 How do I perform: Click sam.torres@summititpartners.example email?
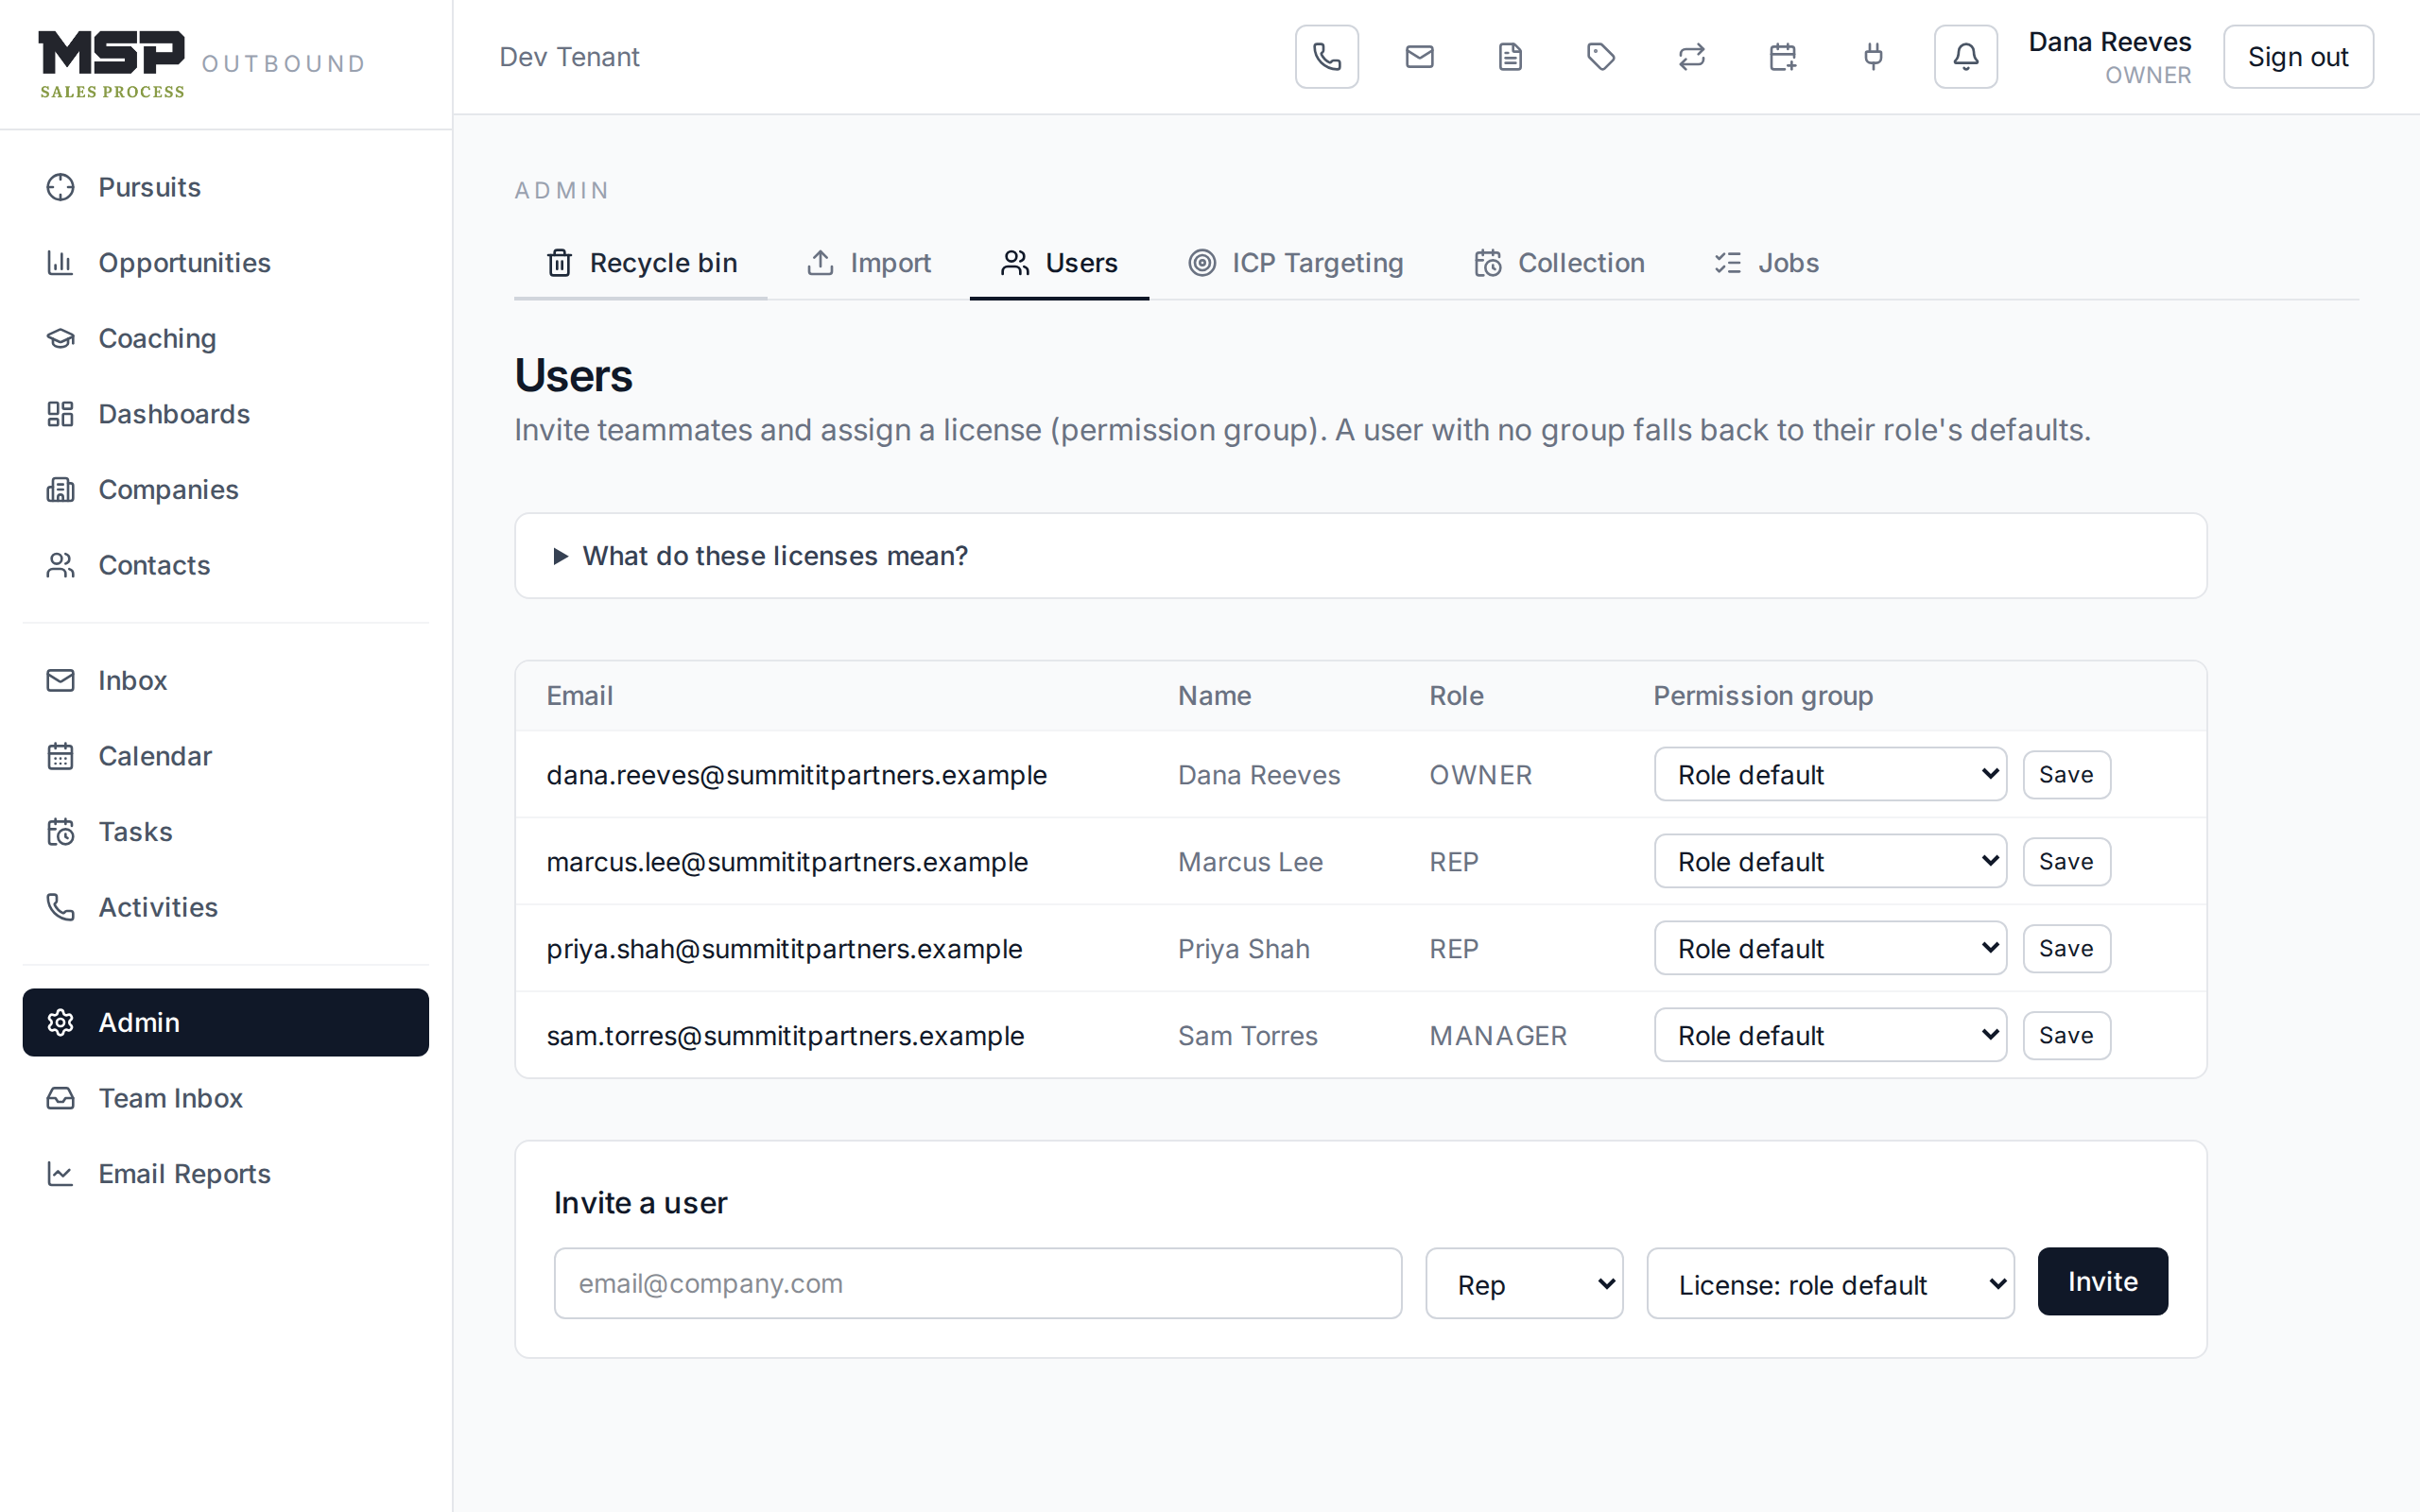[x=785, y=1036]
